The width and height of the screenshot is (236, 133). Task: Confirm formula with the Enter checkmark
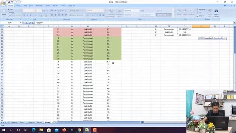pos(30,23)
